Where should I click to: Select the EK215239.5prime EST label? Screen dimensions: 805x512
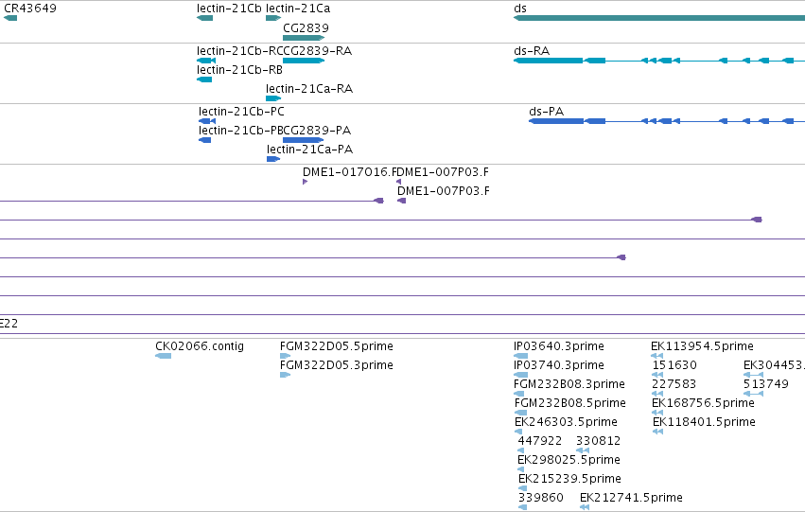[x=569, y=479]
